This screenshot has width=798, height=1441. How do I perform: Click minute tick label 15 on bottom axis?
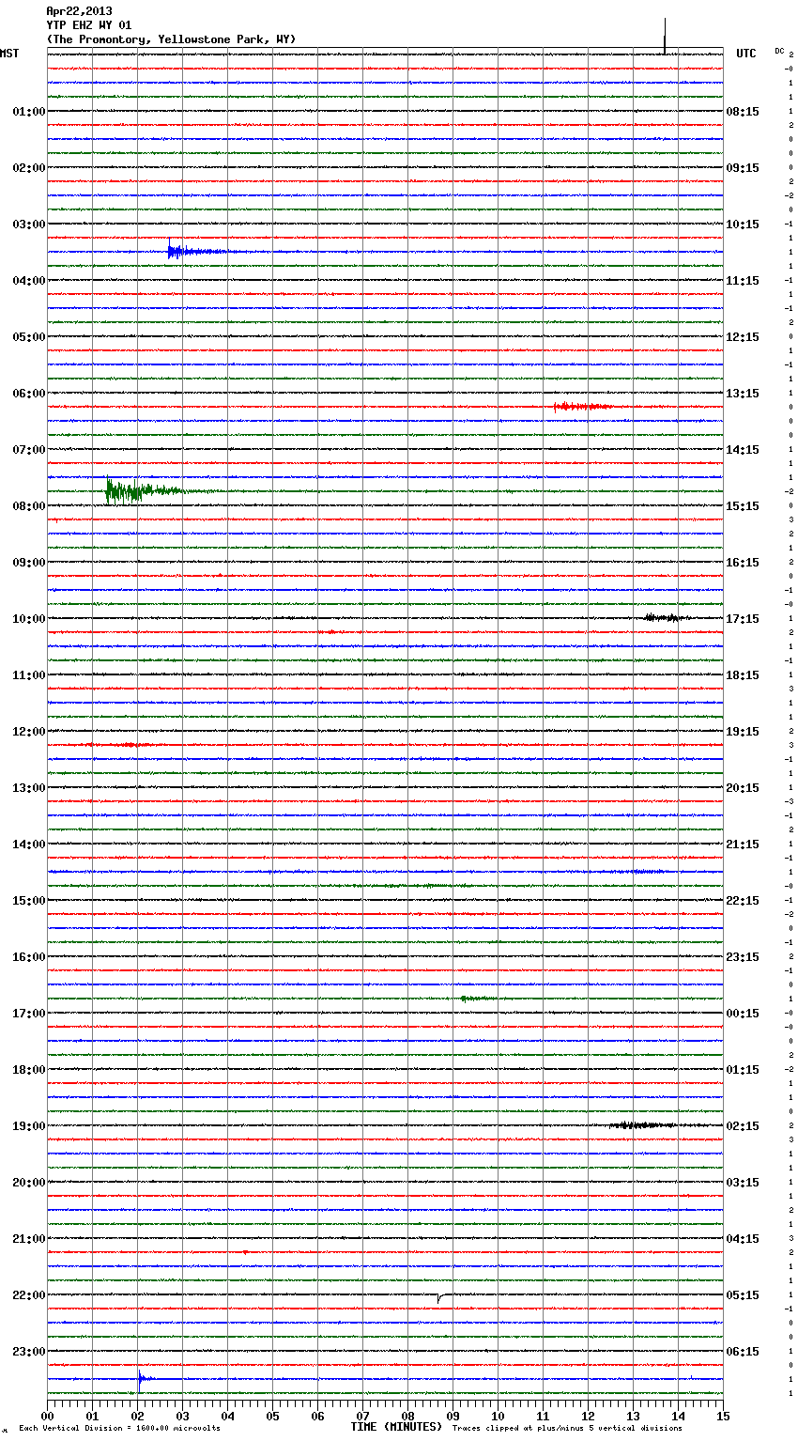pyautogui.click(x=723, y=1416)
